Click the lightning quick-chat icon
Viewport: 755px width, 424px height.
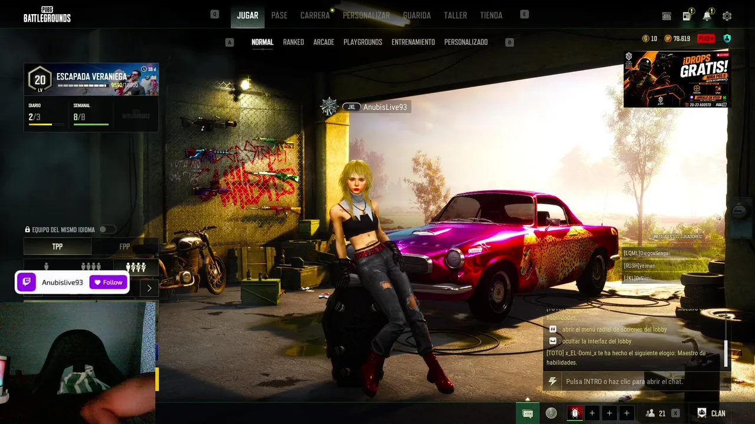click(x=553, y=382)
